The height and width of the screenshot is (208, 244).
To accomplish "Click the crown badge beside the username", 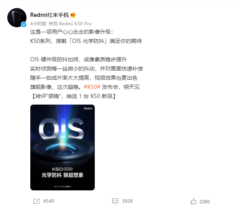I will coord(73,15).
